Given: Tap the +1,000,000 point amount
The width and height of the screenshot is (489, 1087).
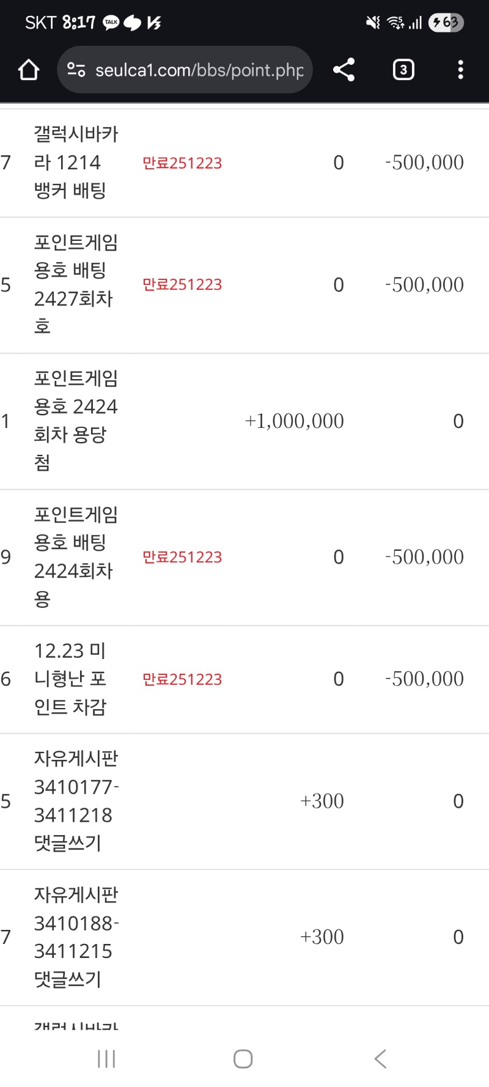Looking at the screenshot, I should 294,421.
